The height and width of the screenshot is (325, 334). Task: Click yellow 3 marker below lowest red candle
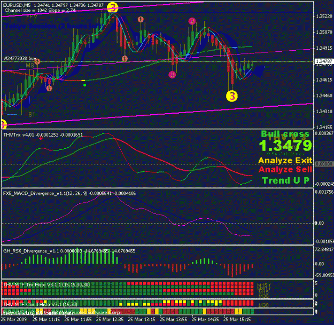(232, 96)
